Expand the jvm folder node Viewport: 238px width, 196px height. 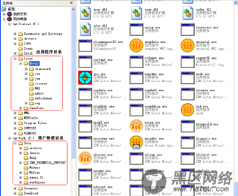click(x=26, y=79)
